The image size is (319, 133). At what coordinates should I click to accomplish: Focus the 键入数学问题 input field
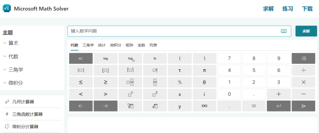click(179, 31)
